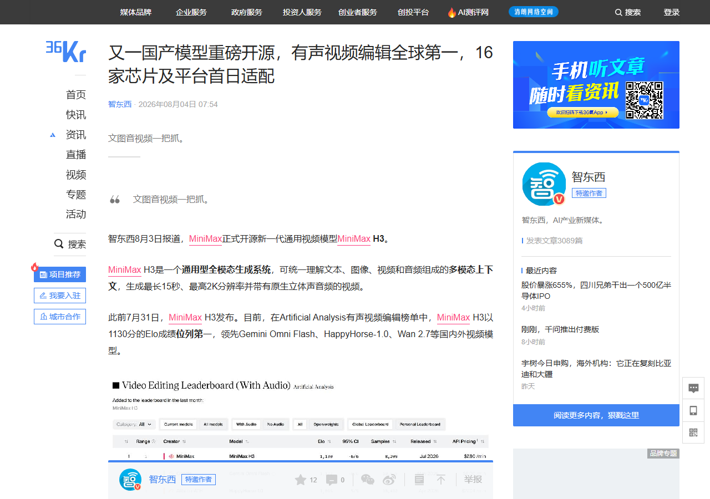The height and width of the screenshot is (499, 710).
Task: Click the floating mobile phone icon
Action: click(693, 410)
